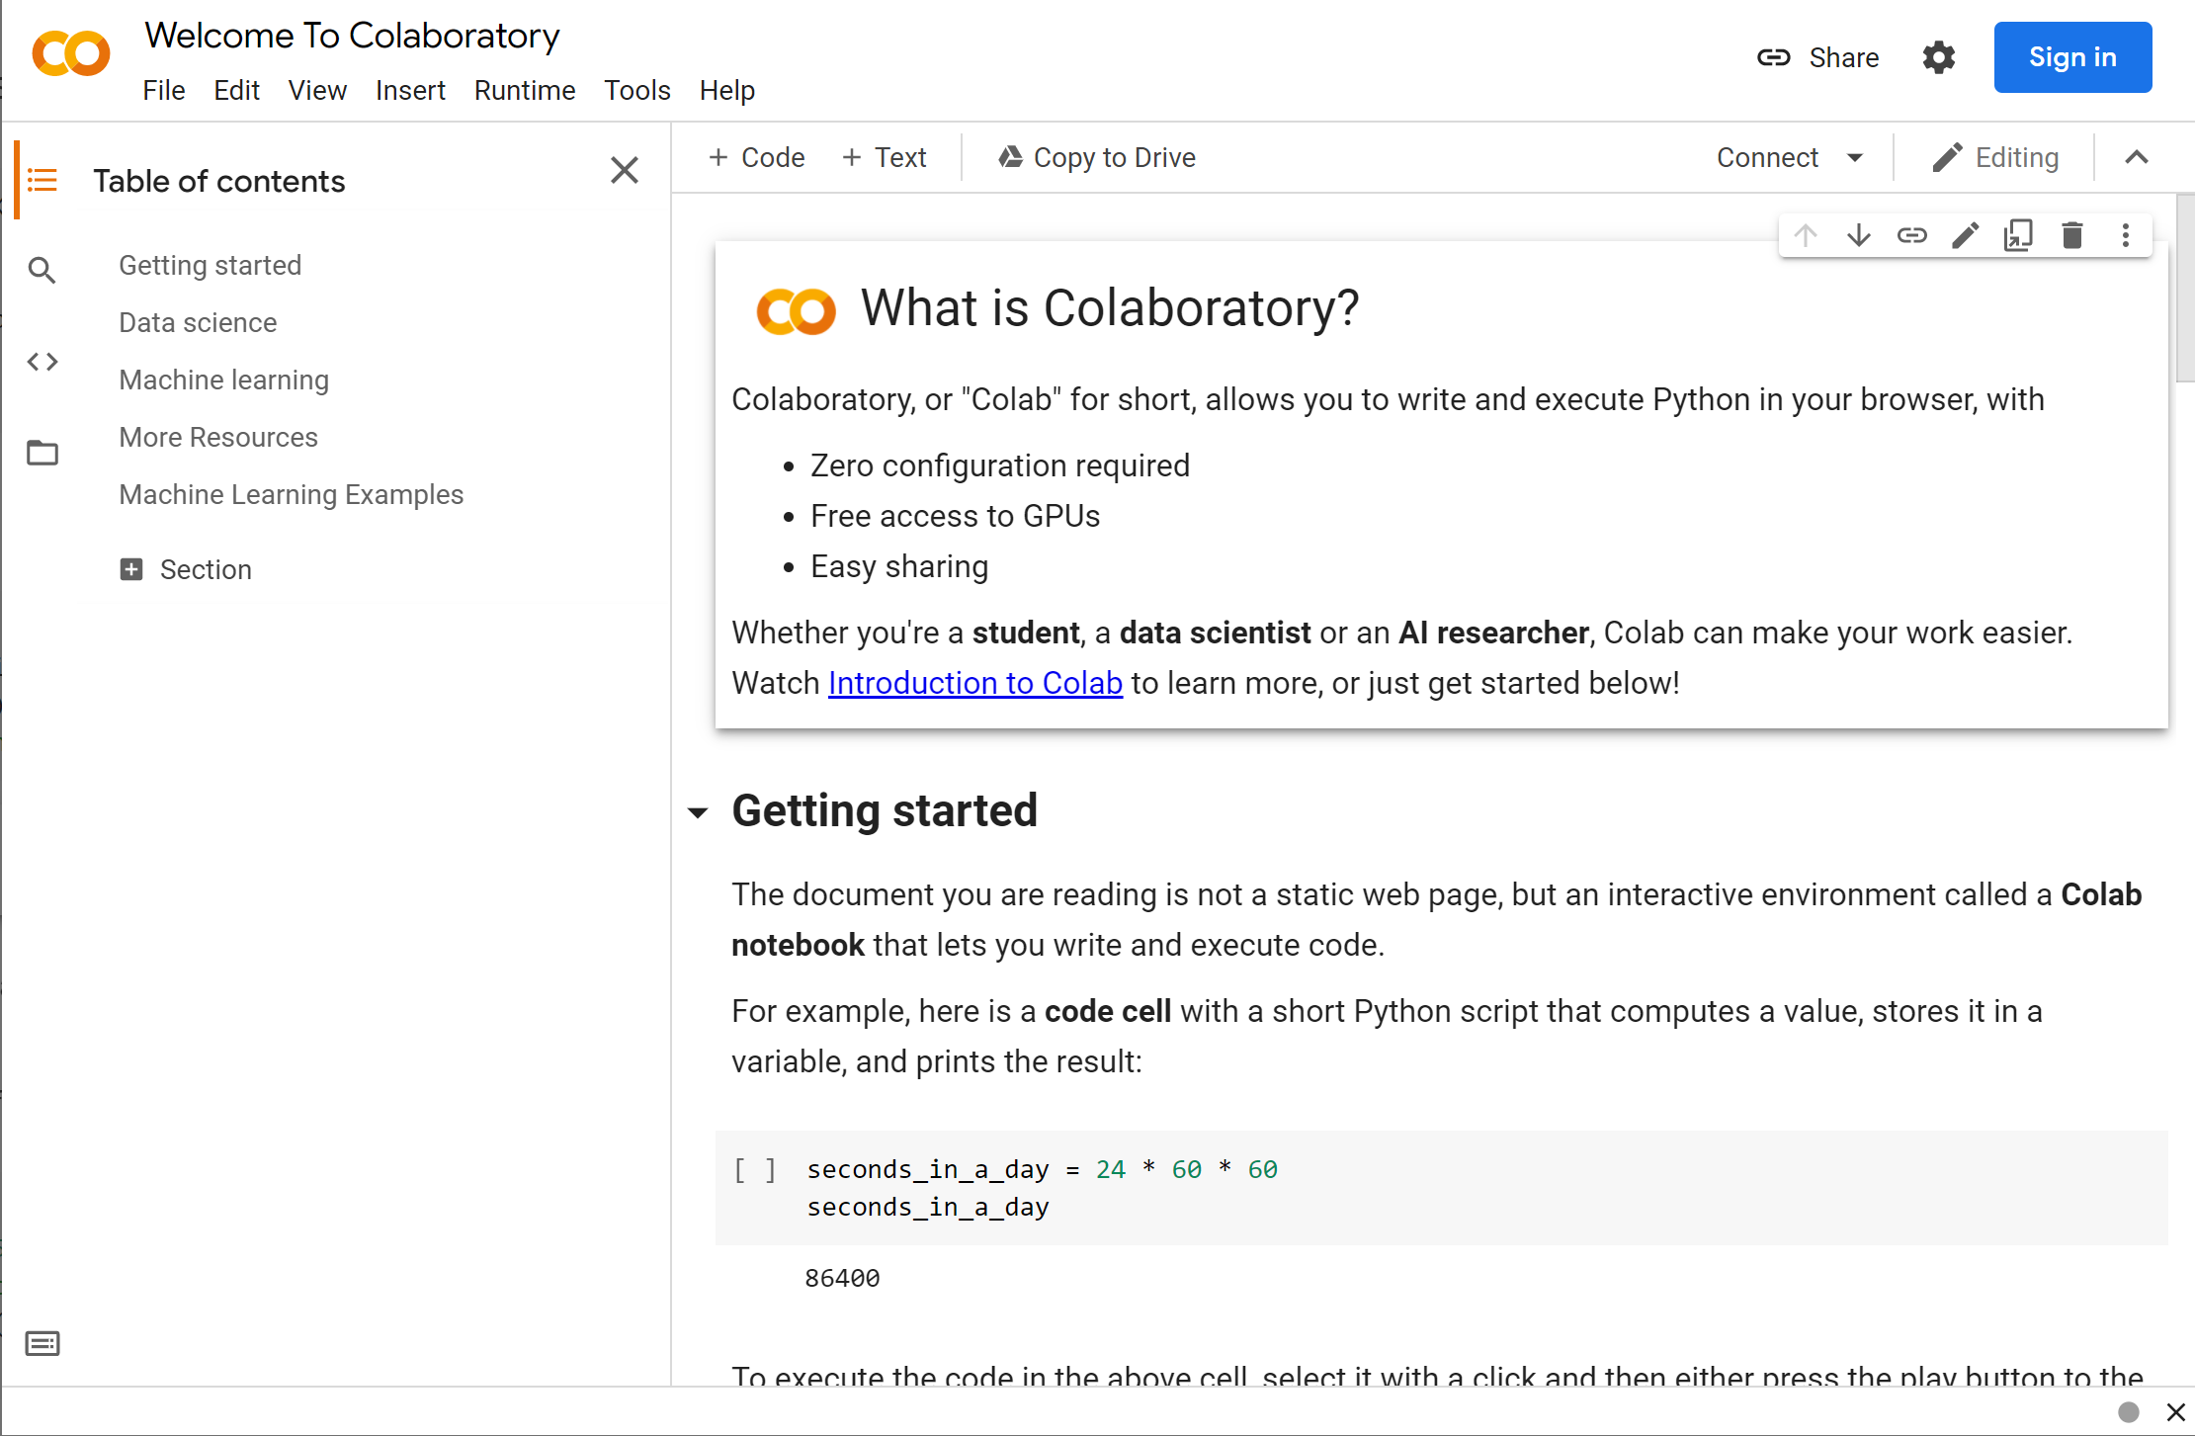Click the Share link icon

1774,57
